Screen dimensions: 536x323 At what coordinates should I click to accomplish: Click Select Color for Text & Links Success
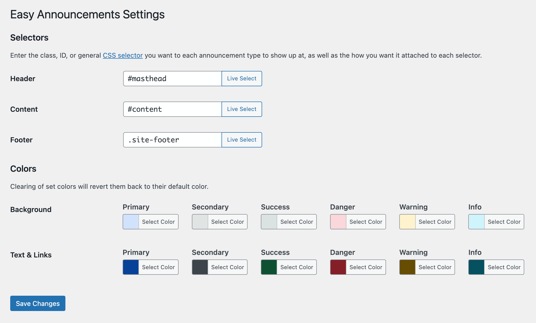297,267
